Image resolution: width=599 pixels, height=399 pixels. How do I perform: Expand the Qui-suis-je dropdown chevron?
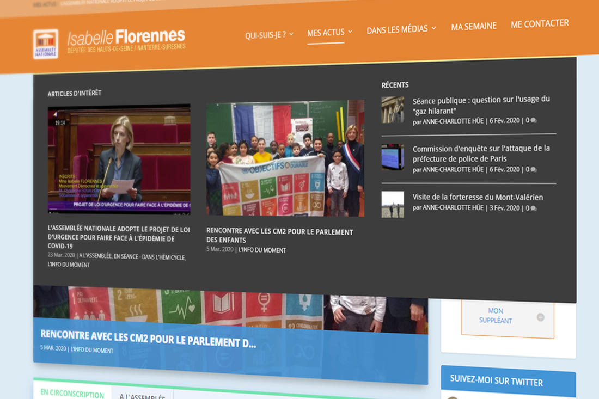coord(291,34)
